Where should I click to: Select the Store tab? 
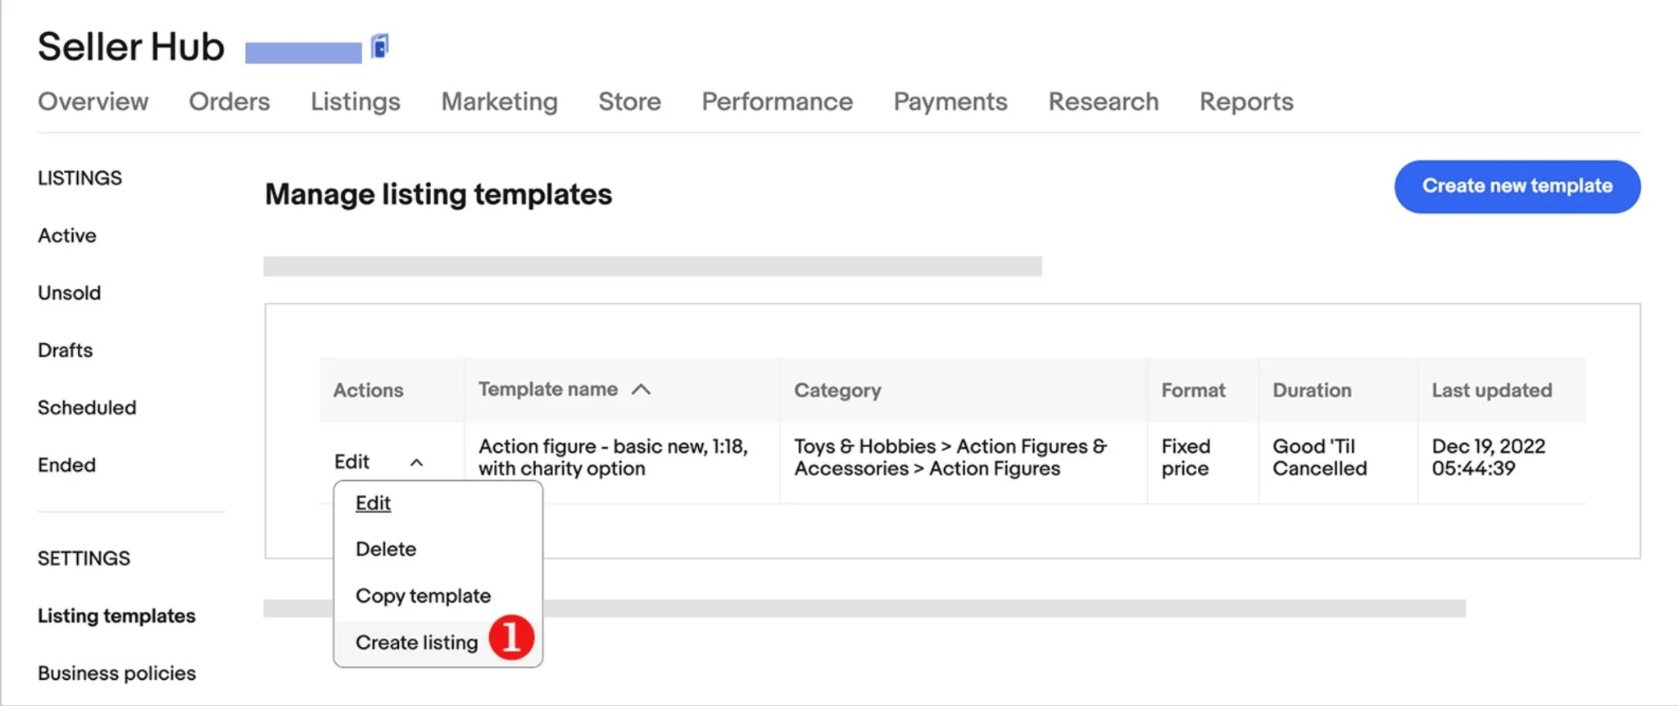(629, 102)
